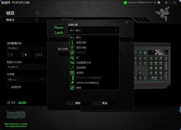The height and width of the screenshot is (130, 181).
Task: Choose 启动程序 launch program icon
Action: [x=72, y=68]
